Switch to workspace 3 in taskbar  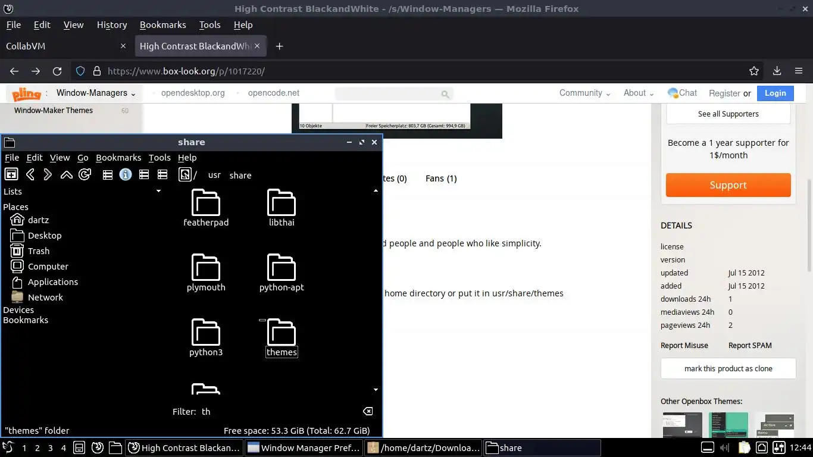50,447
